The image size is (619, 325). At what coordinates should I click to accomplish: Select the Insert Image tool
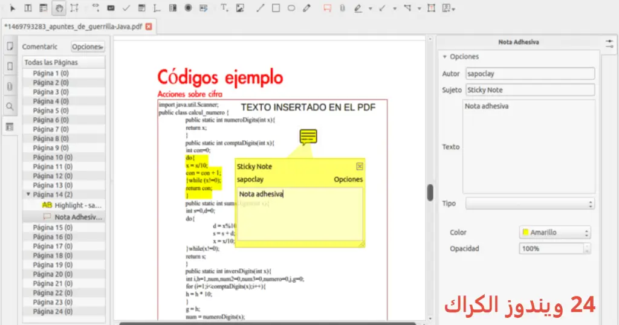coord(240,8)
